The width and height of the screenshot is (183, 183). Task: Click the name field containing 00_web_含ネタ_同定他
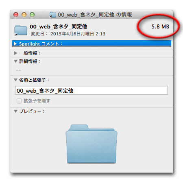pos(91,90)
